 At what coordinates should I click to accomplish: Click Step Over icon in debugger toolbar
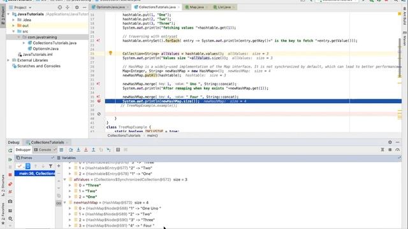(71, 150)
